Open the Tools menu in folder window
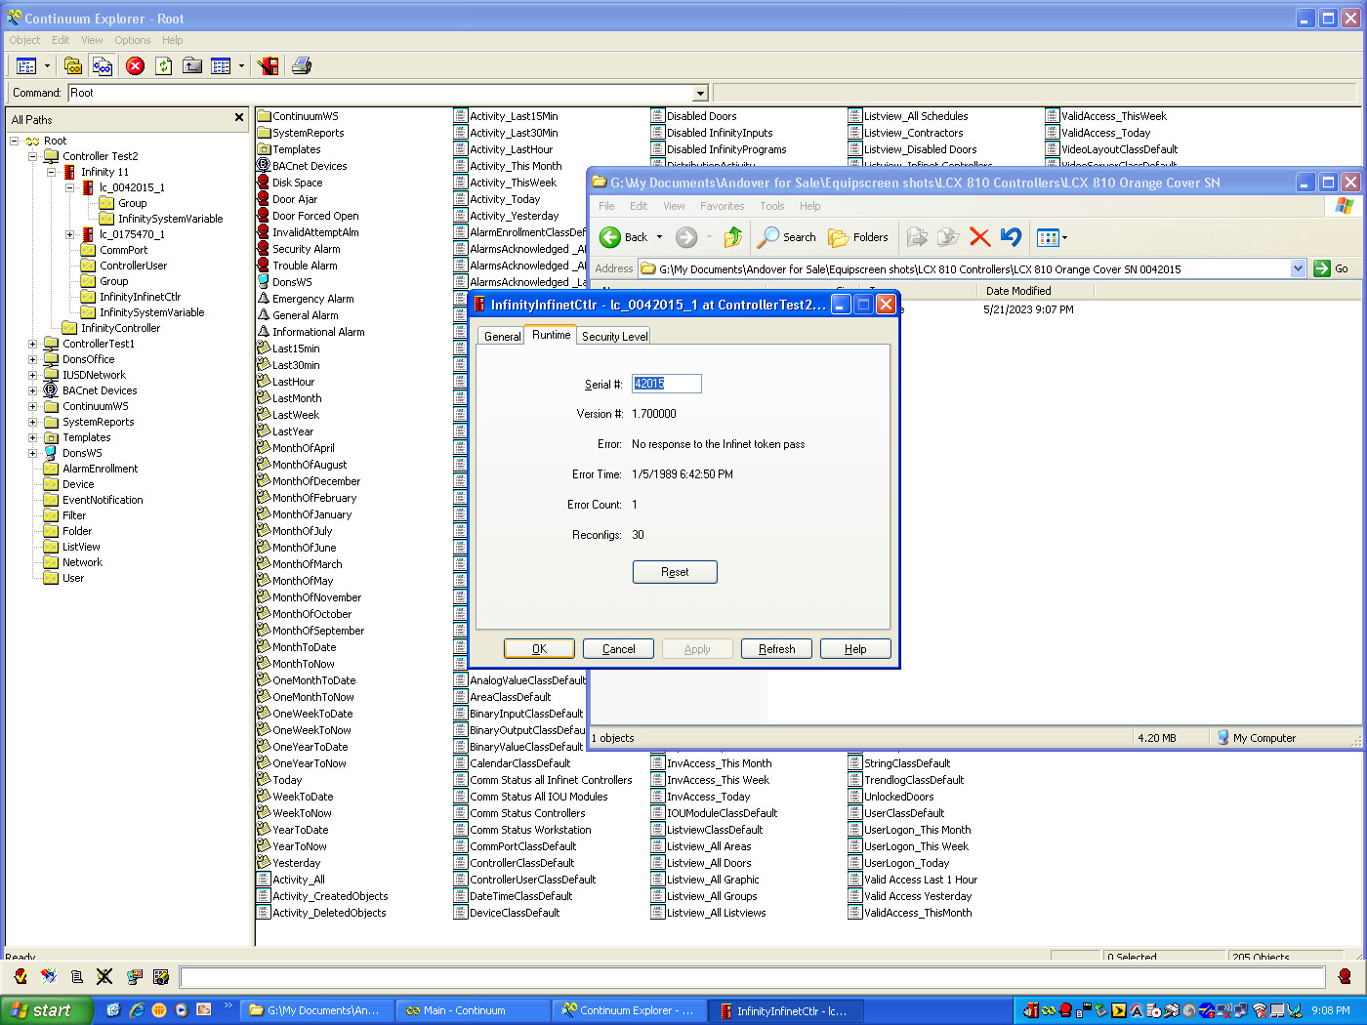1367x1025 pixels. tap(772, 206)
